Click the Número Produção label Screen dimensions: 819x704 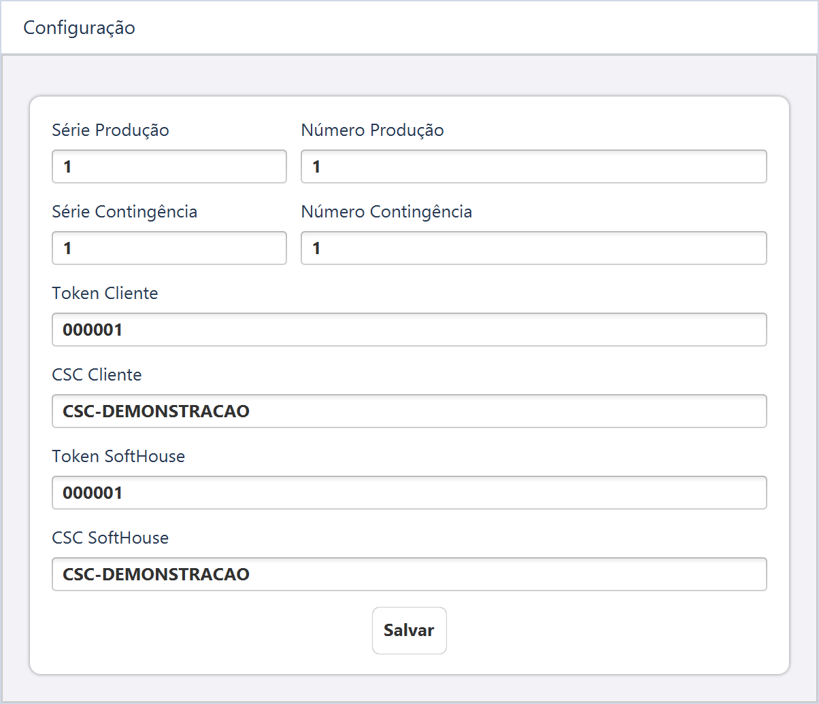(x=372, y=130)
